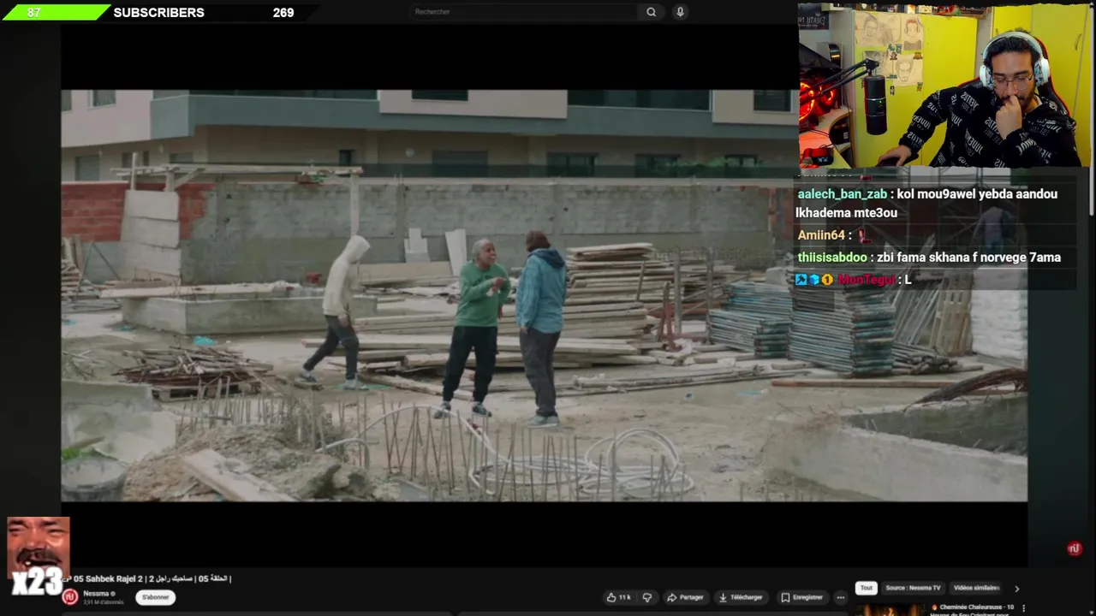This screenshot has height=616, width=1096.
Task: Focus the Rechercher search field
Action: (x=525, y=12)
